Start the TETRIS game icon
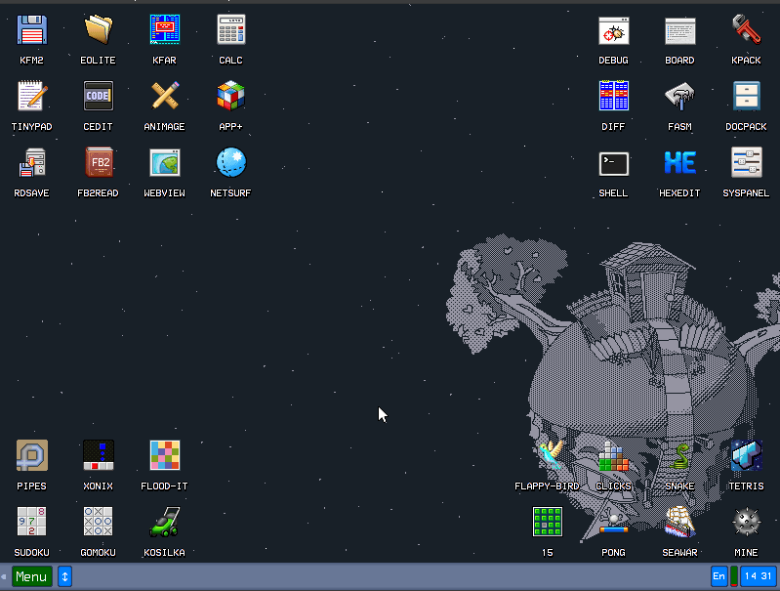The height and width of the screenshot is (591, 780). click(x=746, y=455)
